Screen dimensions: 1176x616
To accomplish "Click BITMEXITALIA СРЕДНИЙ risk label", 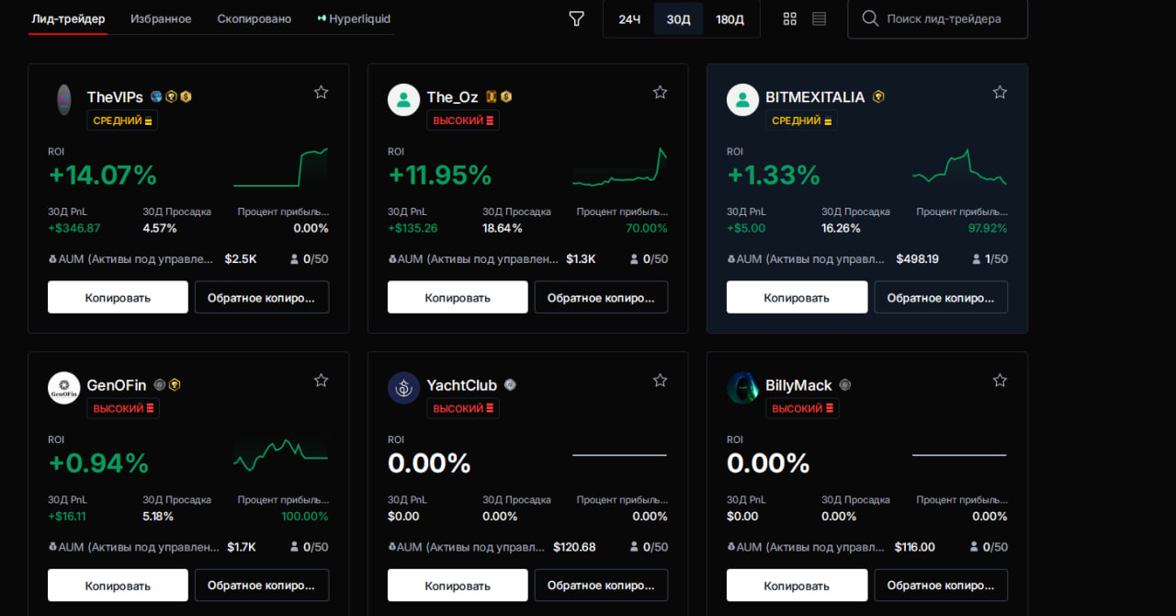I will (801, 120).
